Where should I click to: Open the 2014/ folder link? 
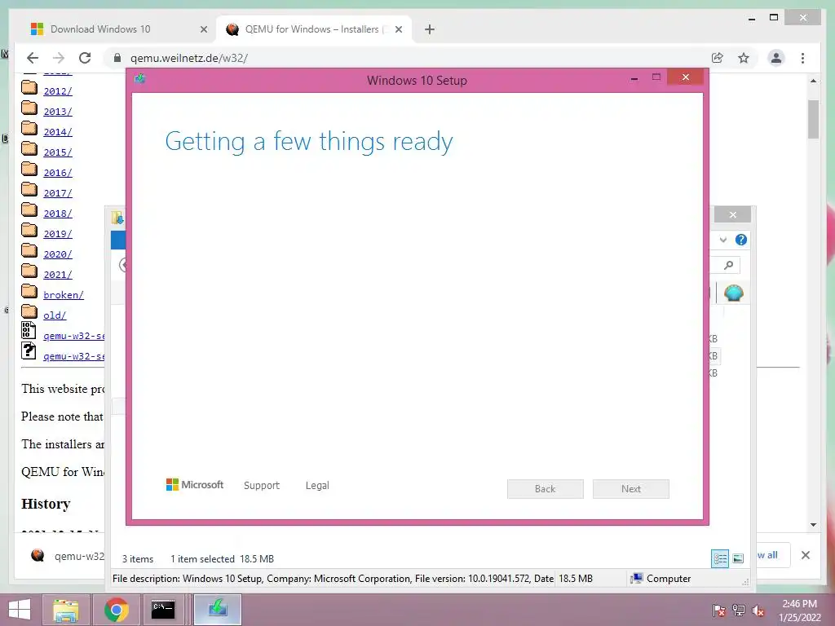point(58,131)
